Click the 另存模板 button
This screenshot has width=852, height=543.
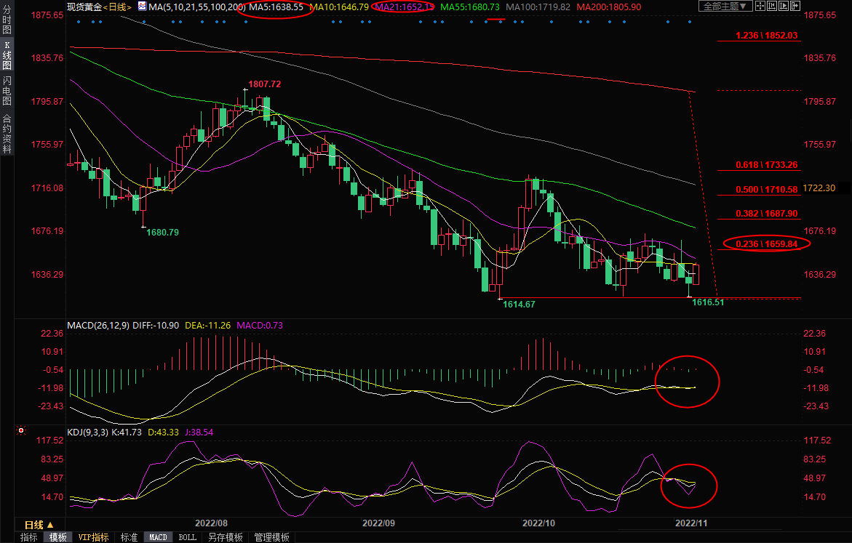[225, 537]
